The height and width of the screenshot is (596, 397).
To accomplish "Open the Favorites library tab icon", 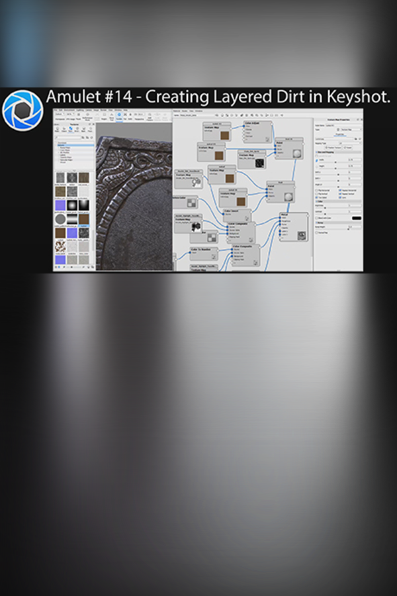I will click(x=90, y=129).
